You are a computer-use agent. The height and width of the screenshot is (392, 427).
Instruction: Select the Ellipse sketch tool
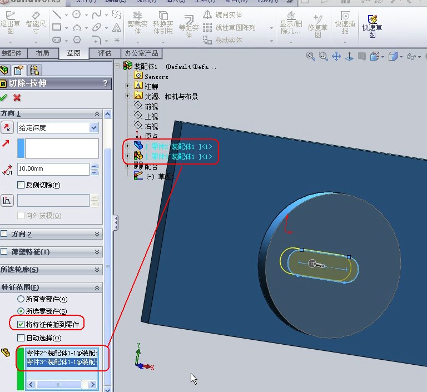[x=97, y=27]
